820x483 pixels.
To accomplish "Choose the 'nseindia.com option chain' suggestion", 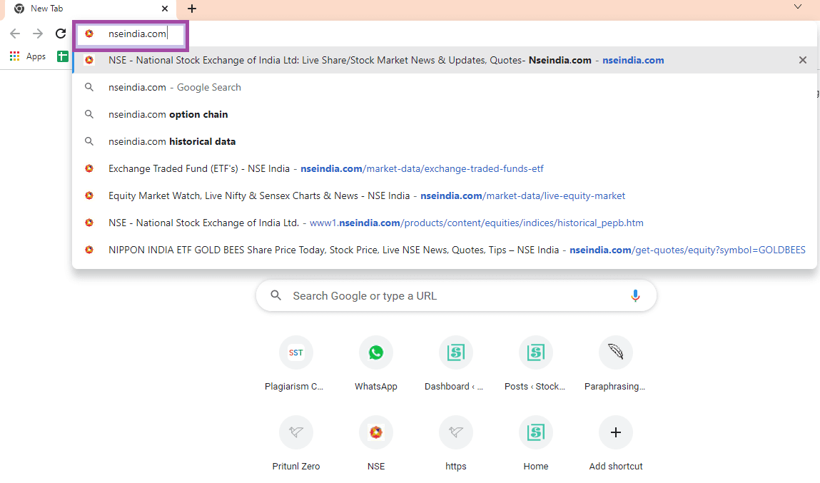I will [x=445, y=114].
